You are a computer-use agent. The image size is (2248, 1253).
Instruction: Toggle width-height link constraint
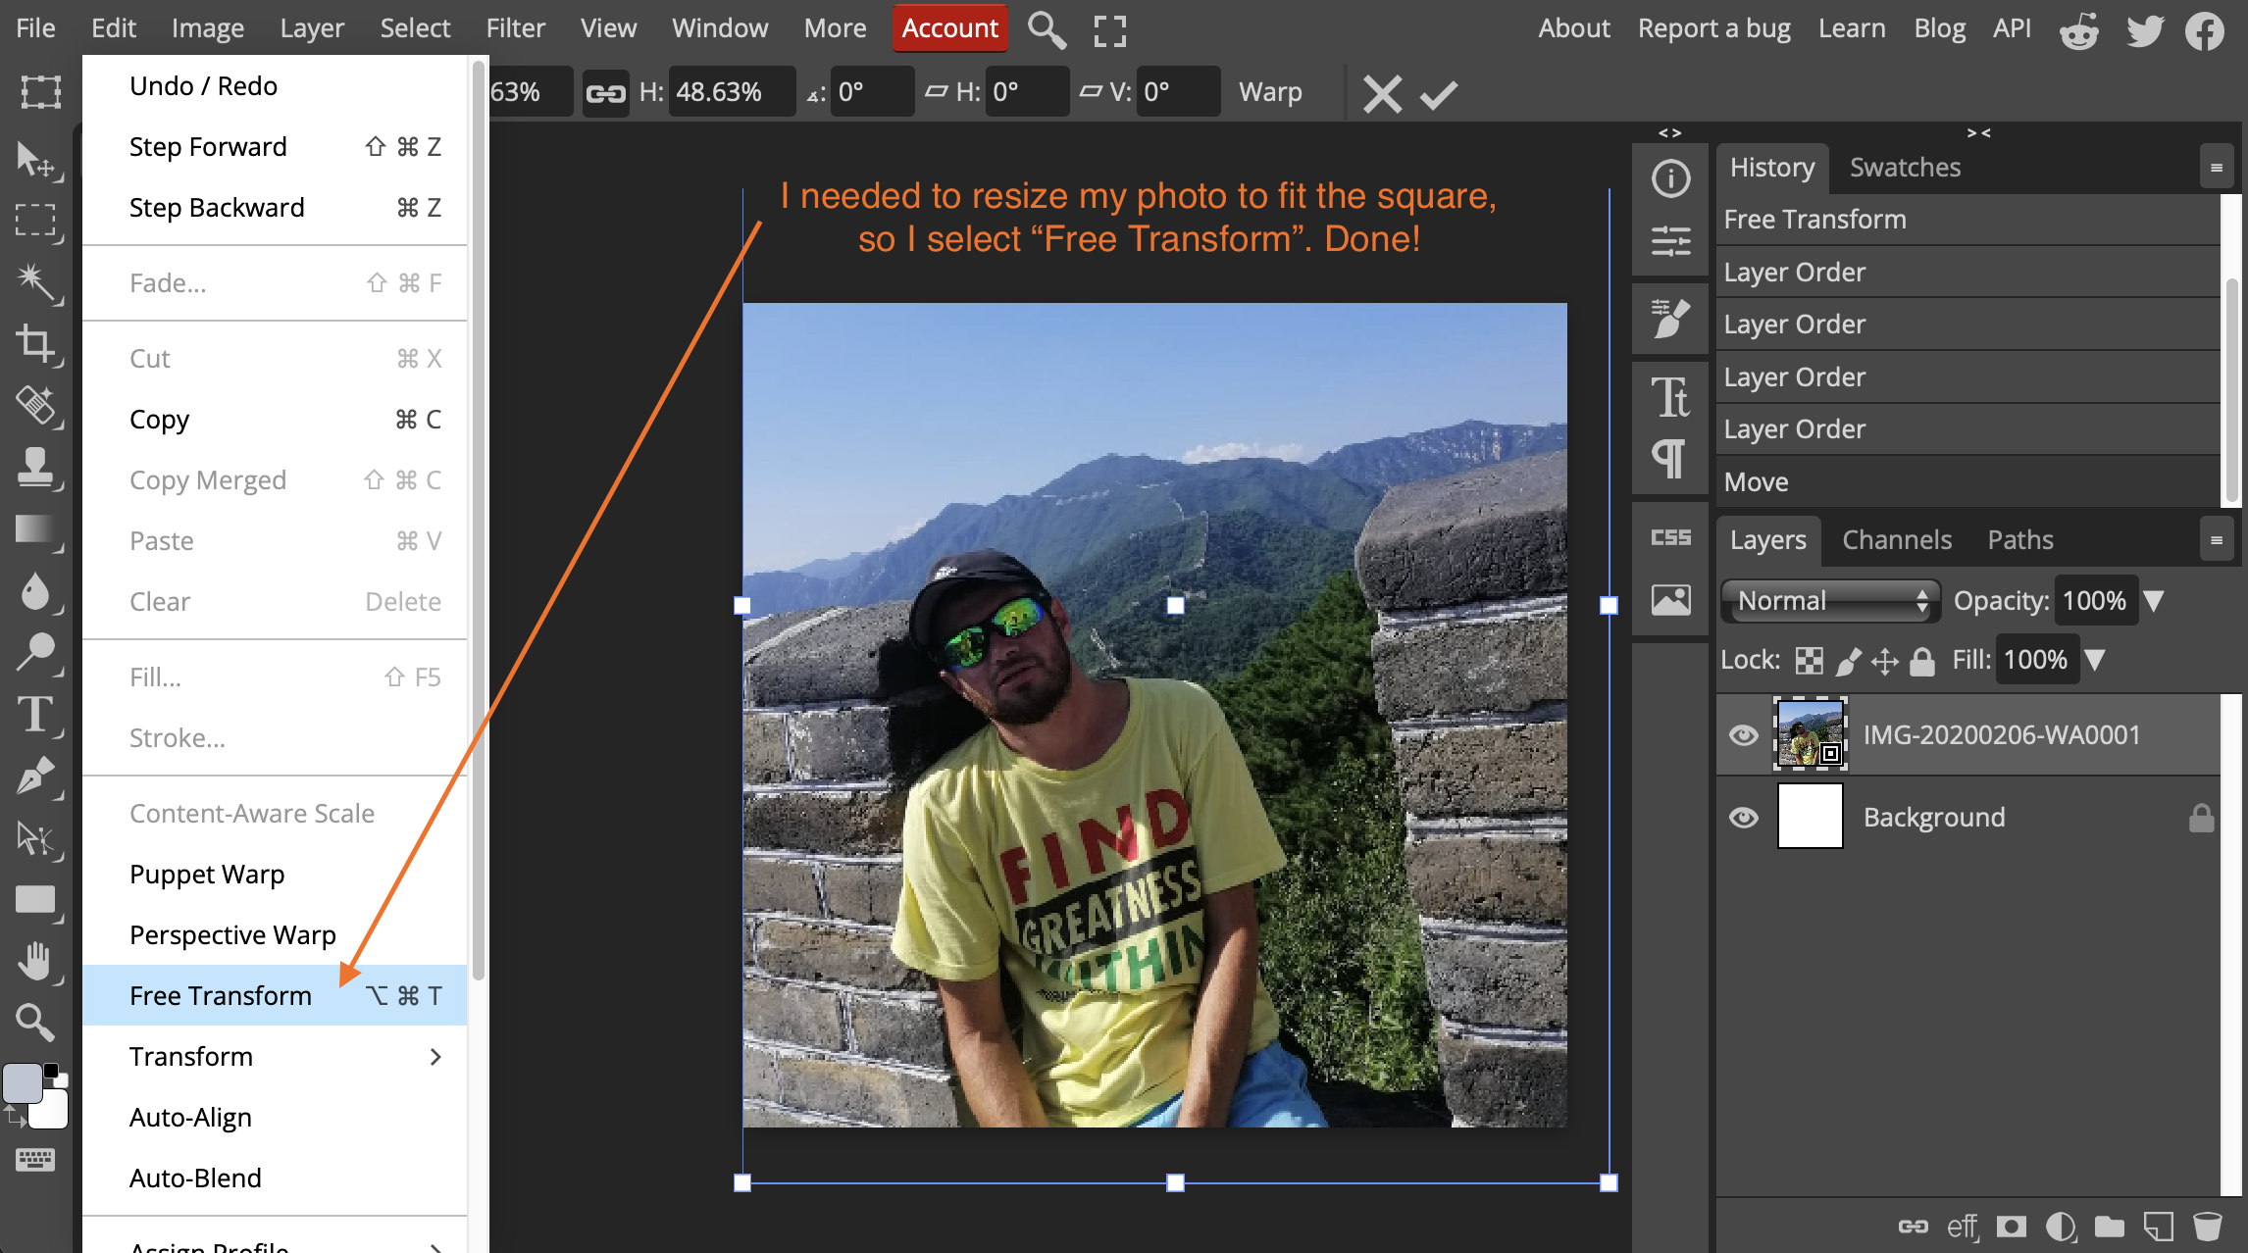(x=605, y=93)
